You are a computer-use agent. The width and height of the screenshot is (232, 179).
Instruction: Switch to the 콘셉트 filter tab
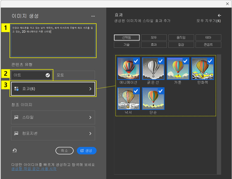pos(208,45)
